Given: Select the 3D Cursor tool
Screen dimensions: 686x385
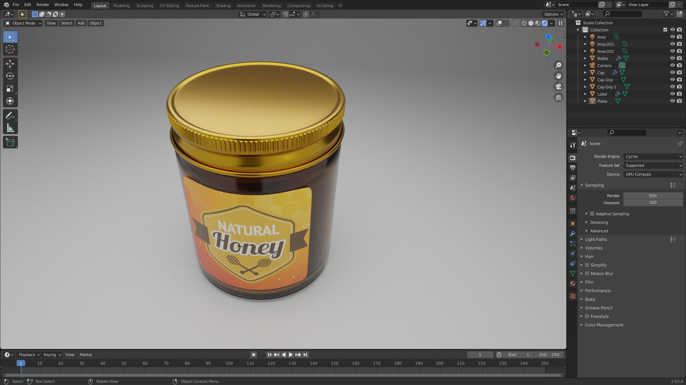Looking at the screenshot, I should coord(10,50).
